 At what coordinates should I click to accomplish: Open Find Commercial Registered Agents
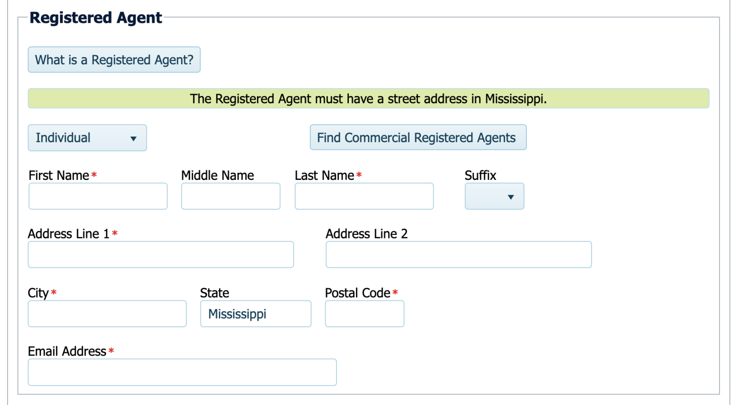tap(417, 138)
